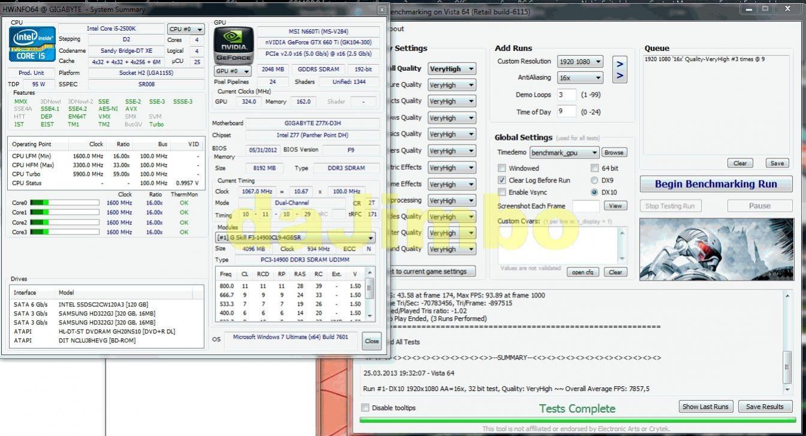
Task: Select the DX10 radio button
Action: (x=594, y=192)
